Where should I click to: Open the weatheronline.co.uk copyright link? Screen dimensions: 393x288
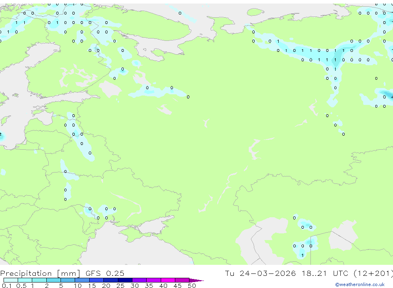point(360,284)
